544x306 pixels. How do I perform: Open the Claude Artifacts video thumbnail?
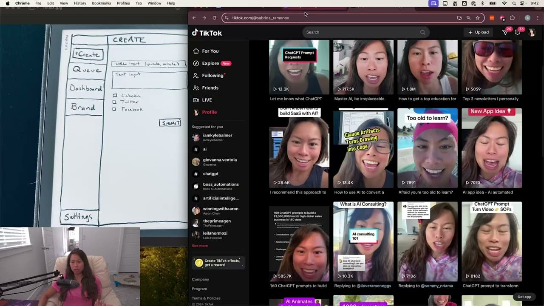coord(363,148)
